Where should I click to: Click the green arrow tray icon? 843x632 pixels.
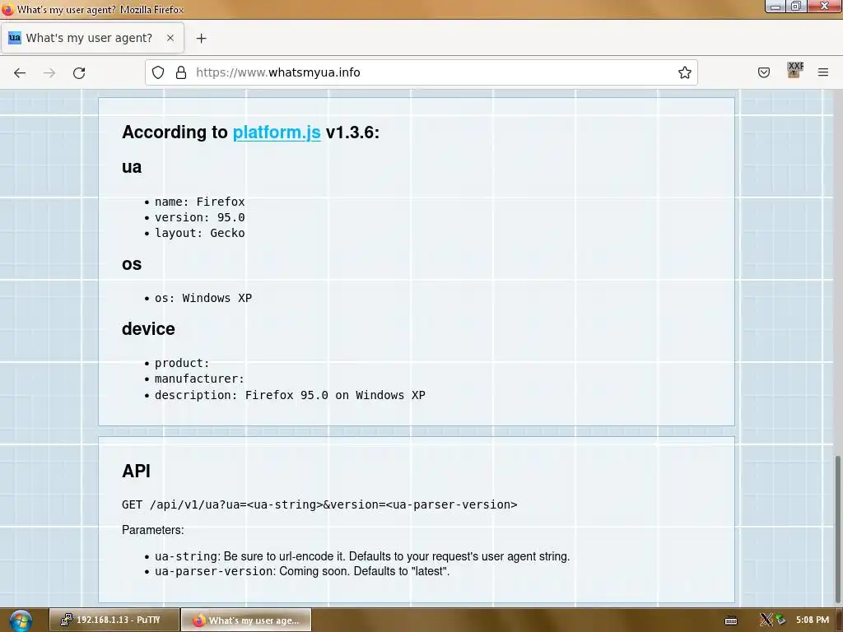pyautogui.click(x=780, y=620)
